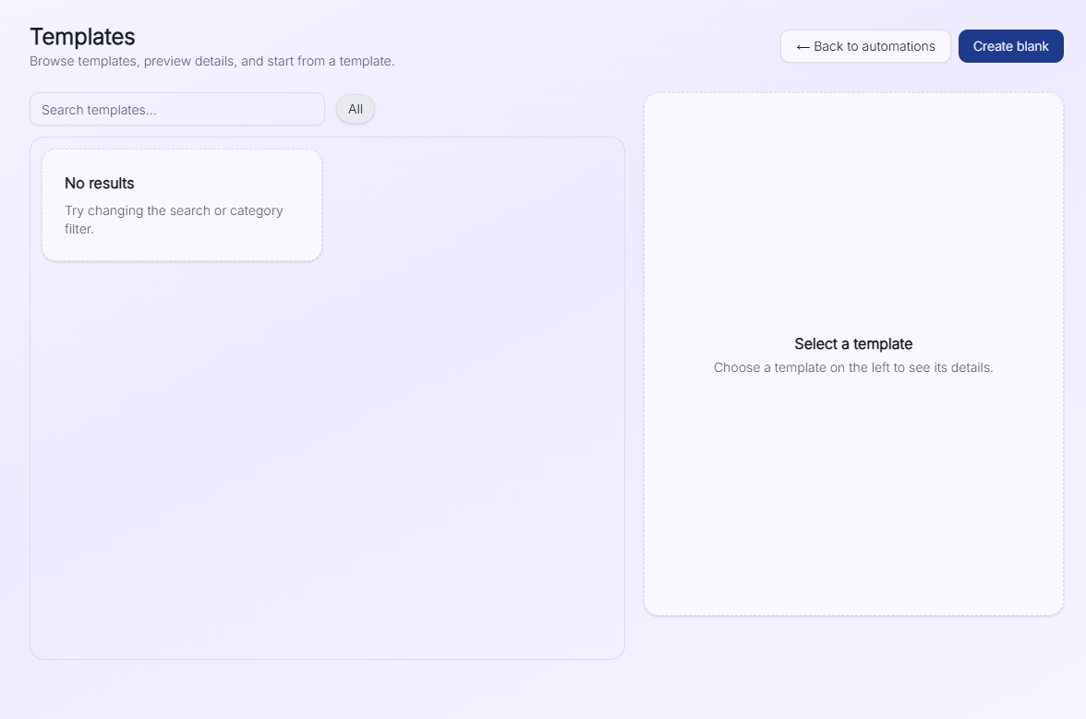Click the No results message text
This screenshot has height=719, width=1086.
pos(99,184)
